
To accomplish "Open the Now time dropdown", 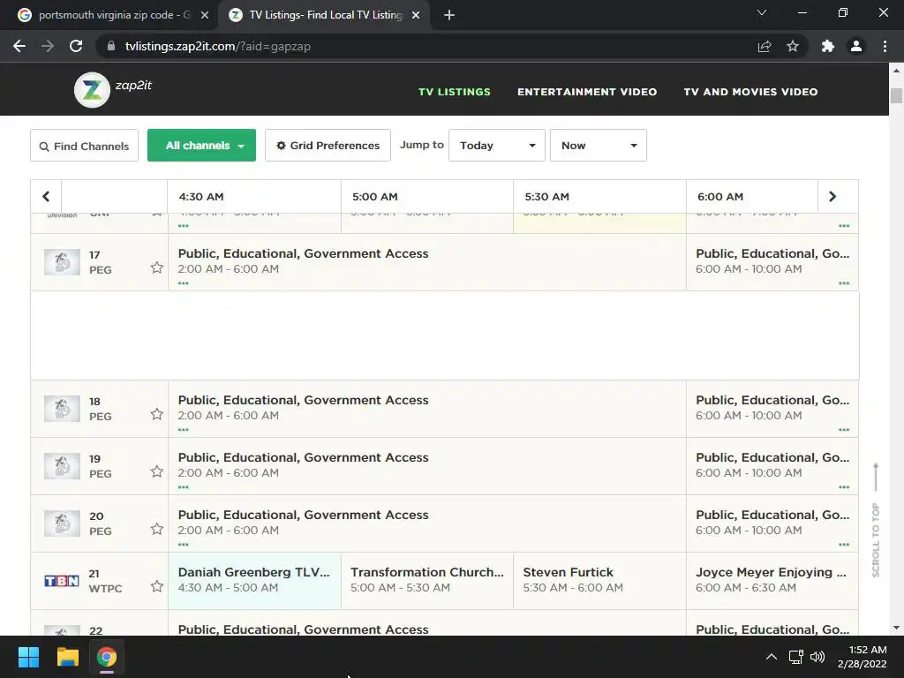I will pos(599,146).
